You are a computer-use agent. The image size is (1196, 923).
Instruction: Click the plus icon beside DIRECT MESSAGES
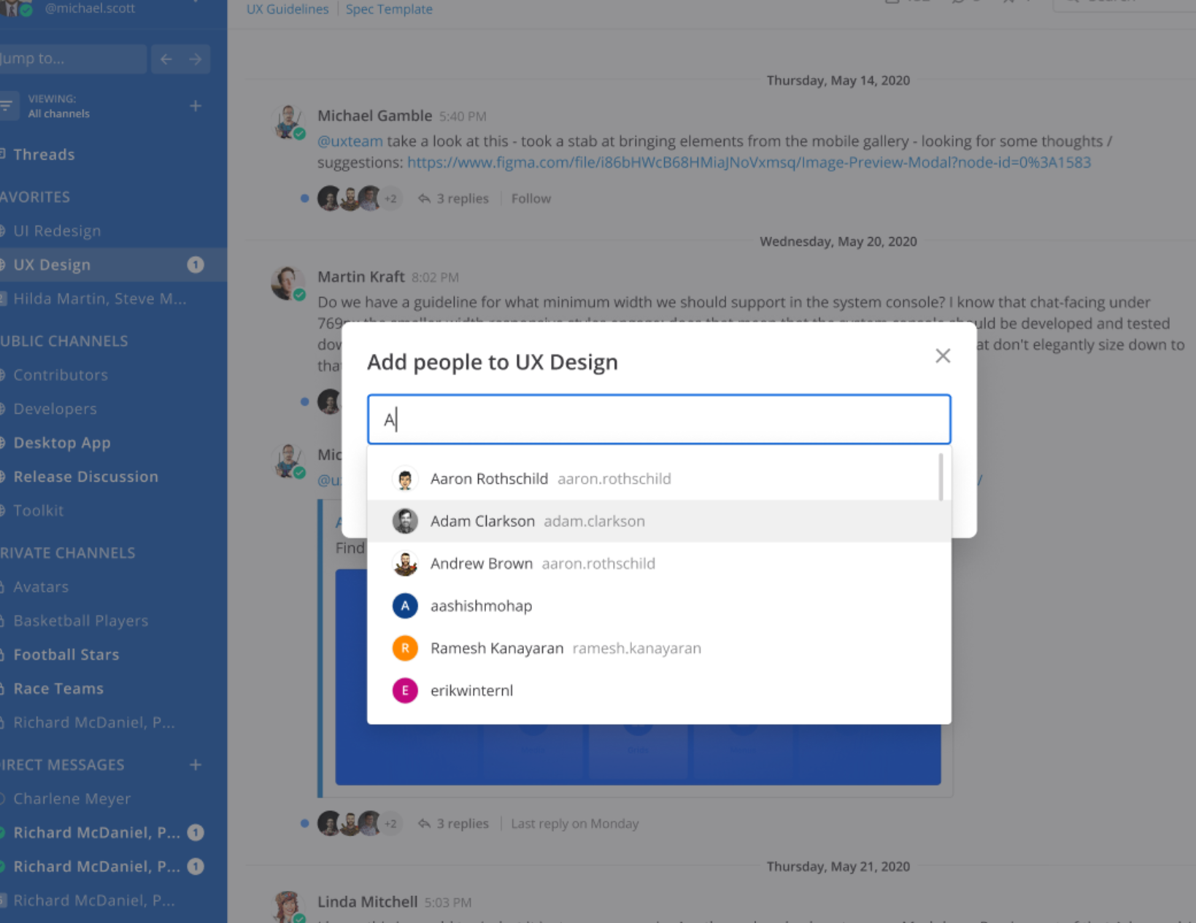(x=195, y=765)
